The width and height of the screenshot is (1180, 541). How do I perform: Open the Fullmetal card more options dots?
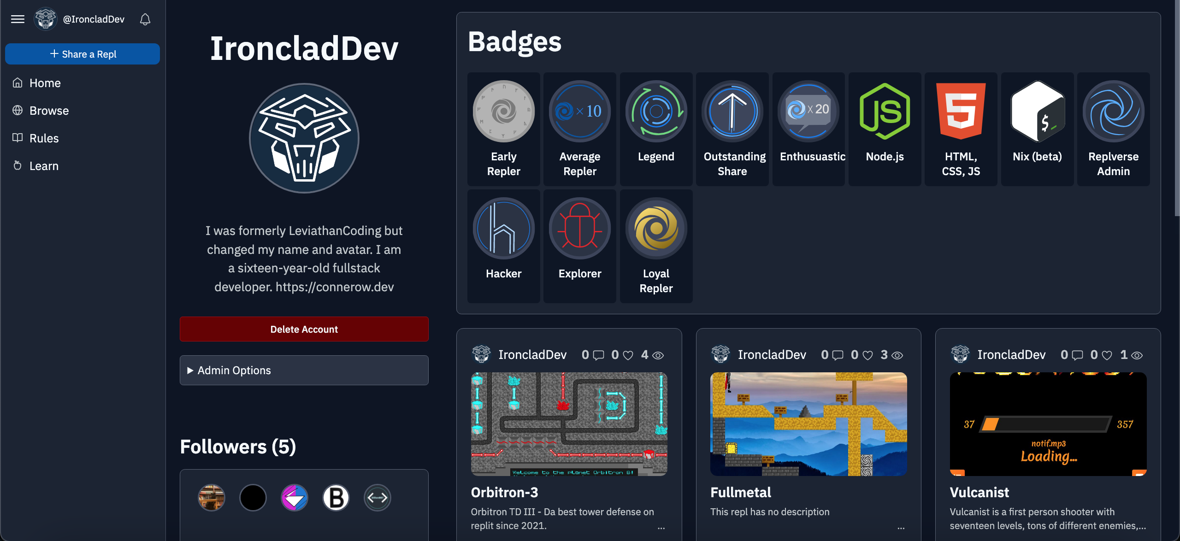point(901,527)
